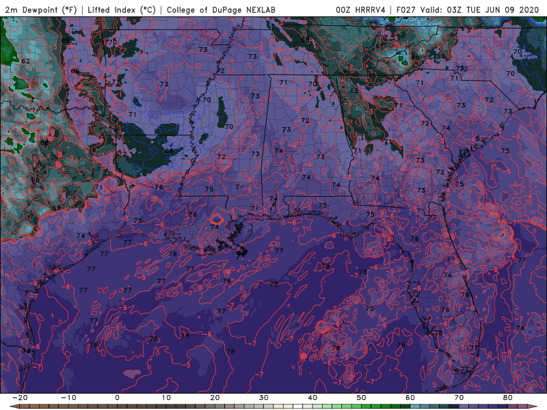Click the "Lifted Index (°C)" title text
Viewport: 547px width, 410px height.
[x=122, y=10]
